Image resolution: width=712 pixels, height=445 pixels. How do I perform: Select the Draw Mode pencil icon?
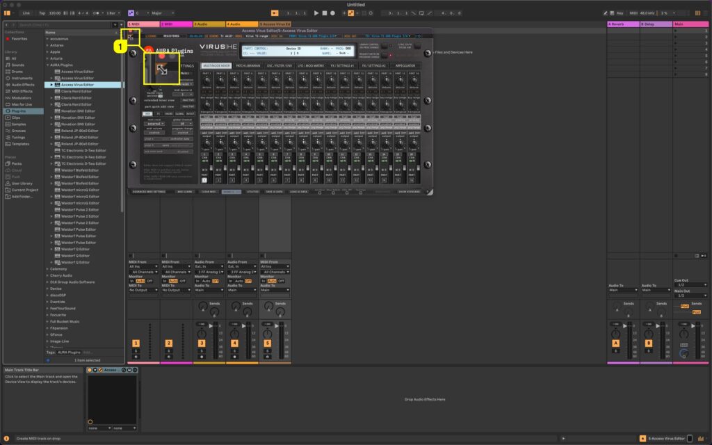(606, 13)
